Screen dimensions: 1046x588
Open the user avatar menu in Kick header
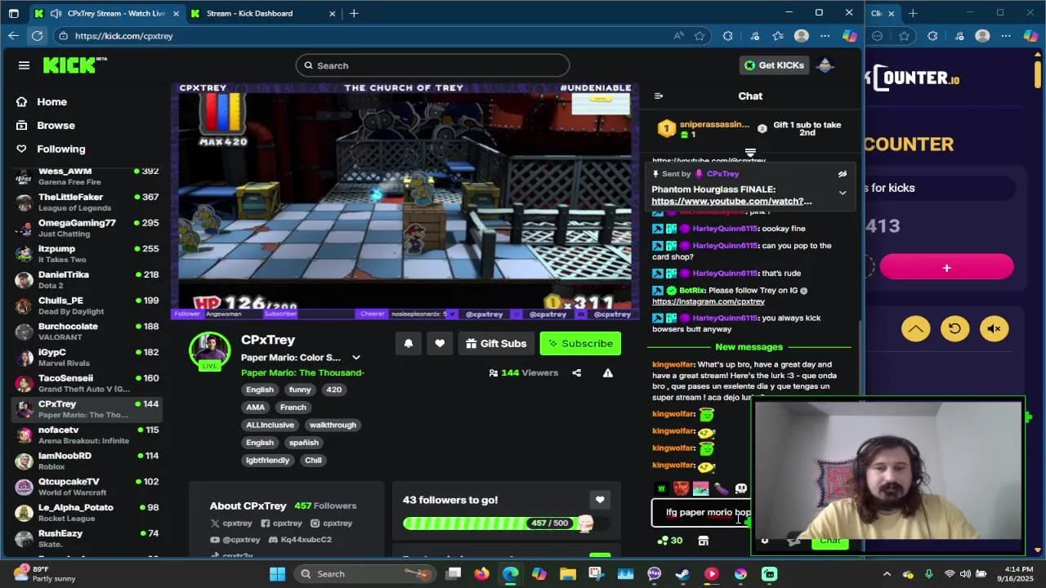[825, 65]
